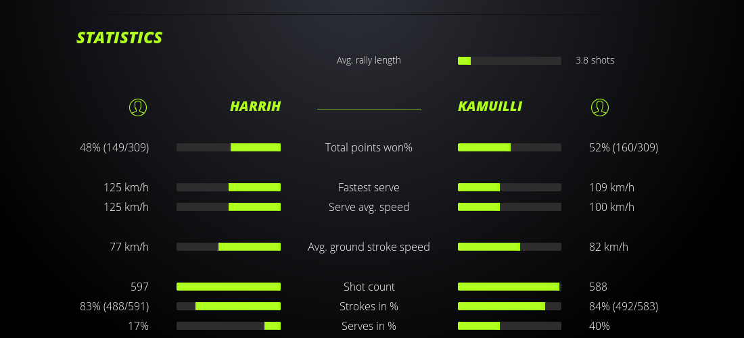Click Harrih's 83% (488/591) strokes value
Viewport: 744px width, 338px height.
pyautogui.click(x=114, y=306)
